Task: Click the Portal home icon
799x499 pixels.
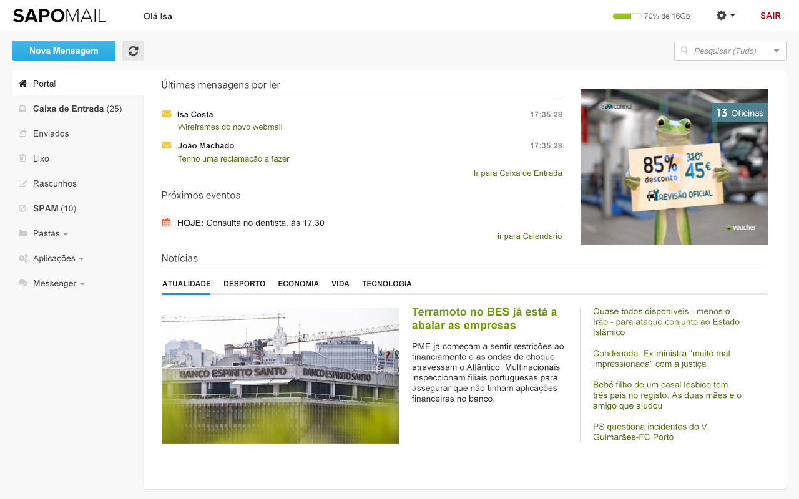Action: pyautogui.click(x=23, y=84)
